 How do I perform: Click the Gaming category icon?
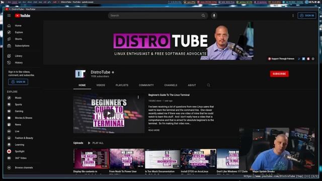point(9,111)
